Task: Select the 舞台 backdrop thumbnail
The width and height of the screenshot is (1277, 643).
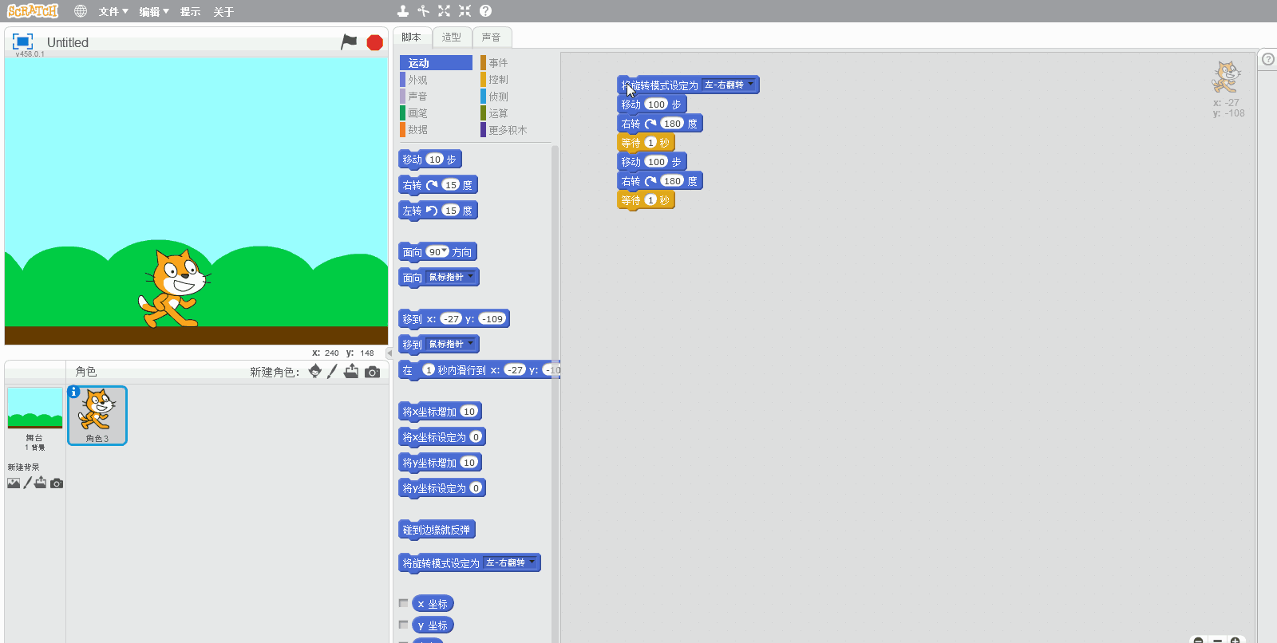Action: tap(34, 409)
